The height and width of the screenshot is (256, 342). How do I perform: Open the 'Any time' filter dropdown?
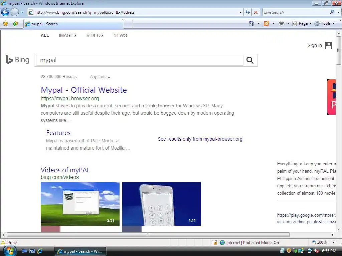tap(100, 77)
